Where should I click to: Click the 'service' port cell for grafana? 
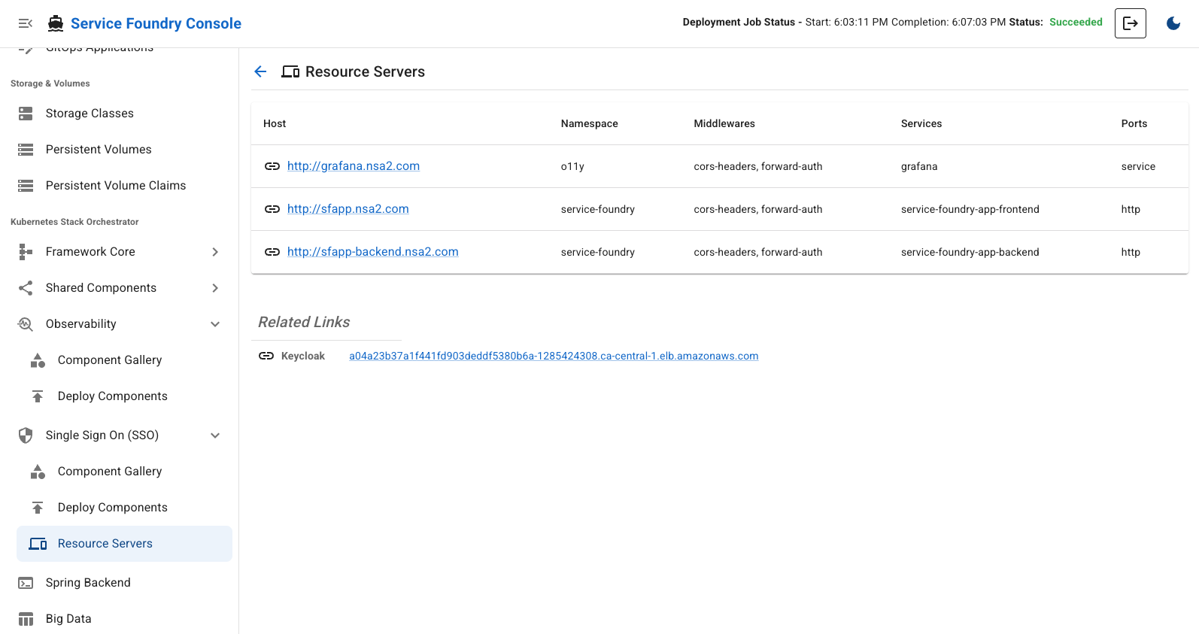[1138, 166]
